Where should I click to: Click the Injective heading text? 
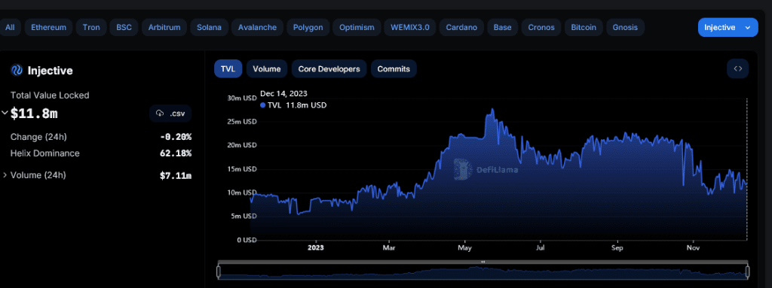click(x=51, y=71)
